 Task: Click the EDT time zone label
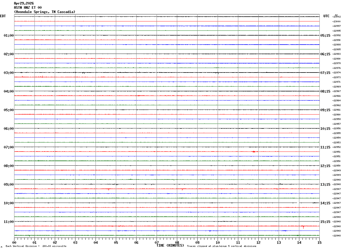3,16
